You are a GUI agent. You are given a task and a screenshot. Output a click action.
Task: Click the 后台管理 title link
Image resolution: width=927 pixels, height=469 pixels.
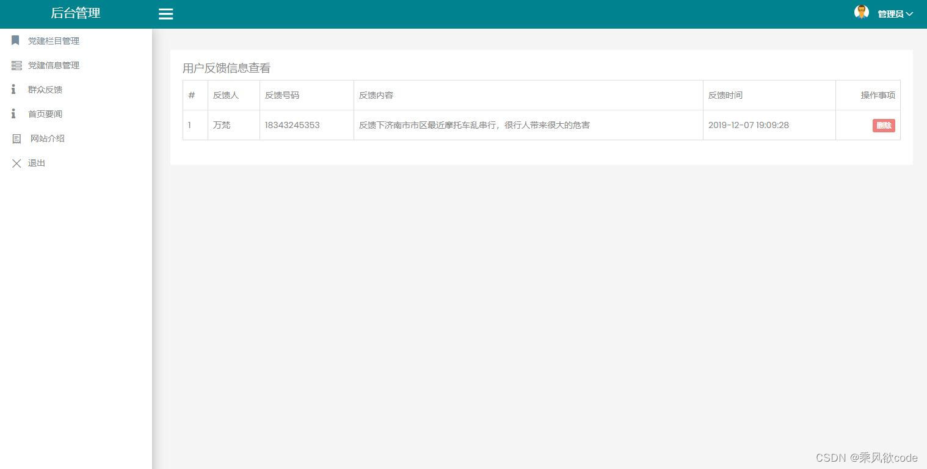75,13
